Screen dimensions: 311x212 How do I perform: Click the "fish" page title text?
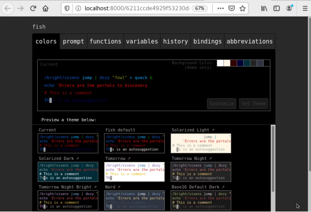(39, 27)
